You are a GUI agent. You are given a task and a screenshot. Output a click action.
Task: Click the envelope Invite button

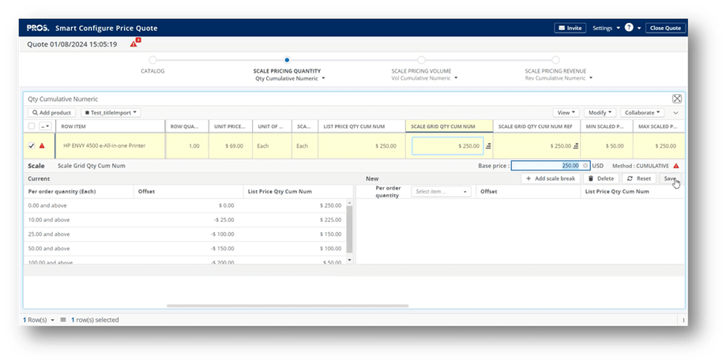pyautogui.click(x=570, y=28)
